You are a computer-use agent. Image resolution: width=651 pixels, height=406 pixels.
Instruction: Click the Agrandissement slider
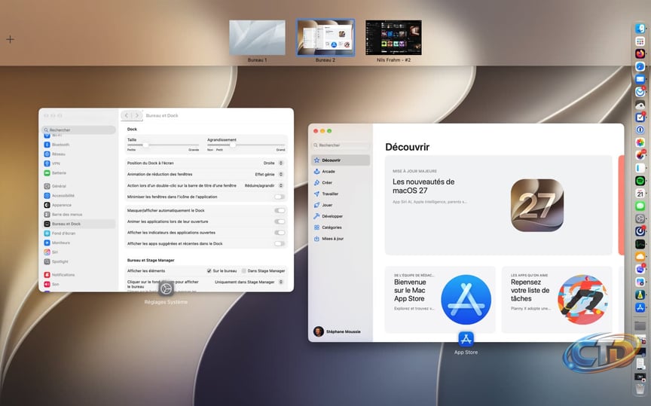(246, 145)
